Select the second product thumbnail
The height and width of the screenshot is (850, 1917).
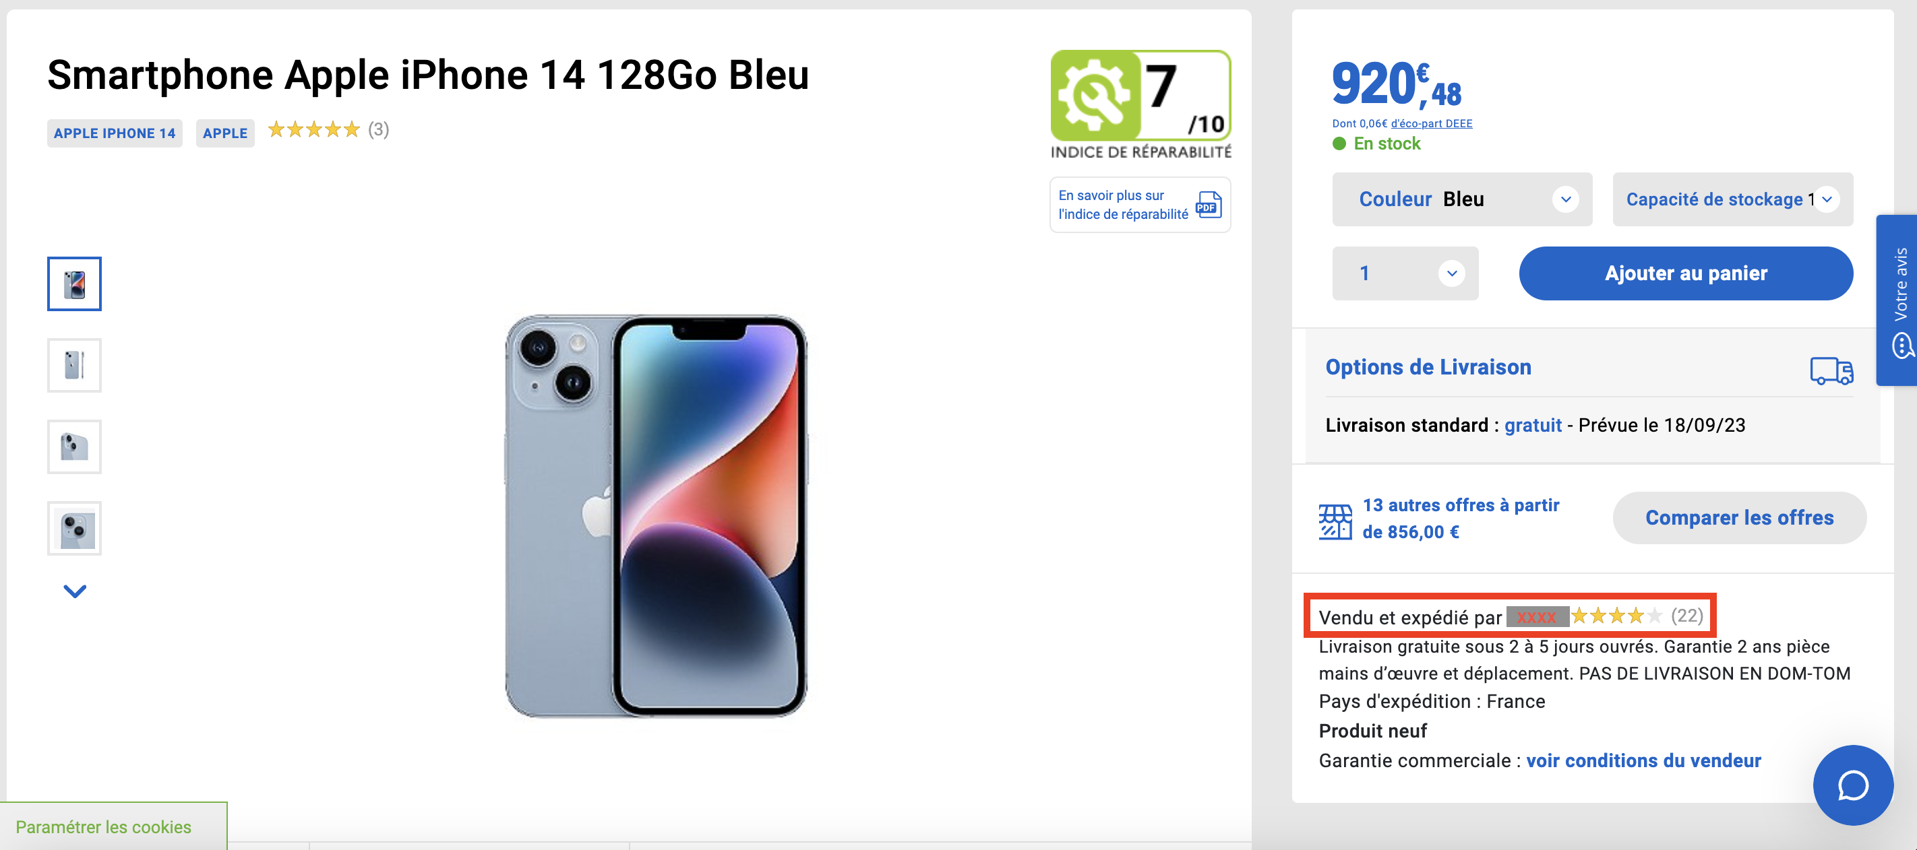(74, 365)
